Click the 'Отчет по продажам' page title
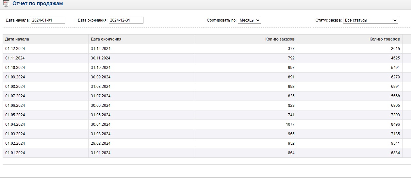 [38, 4]
